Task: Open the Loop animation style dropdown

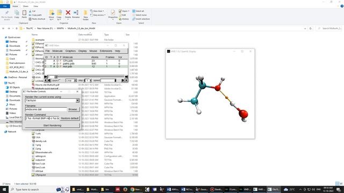Action: 75,80
